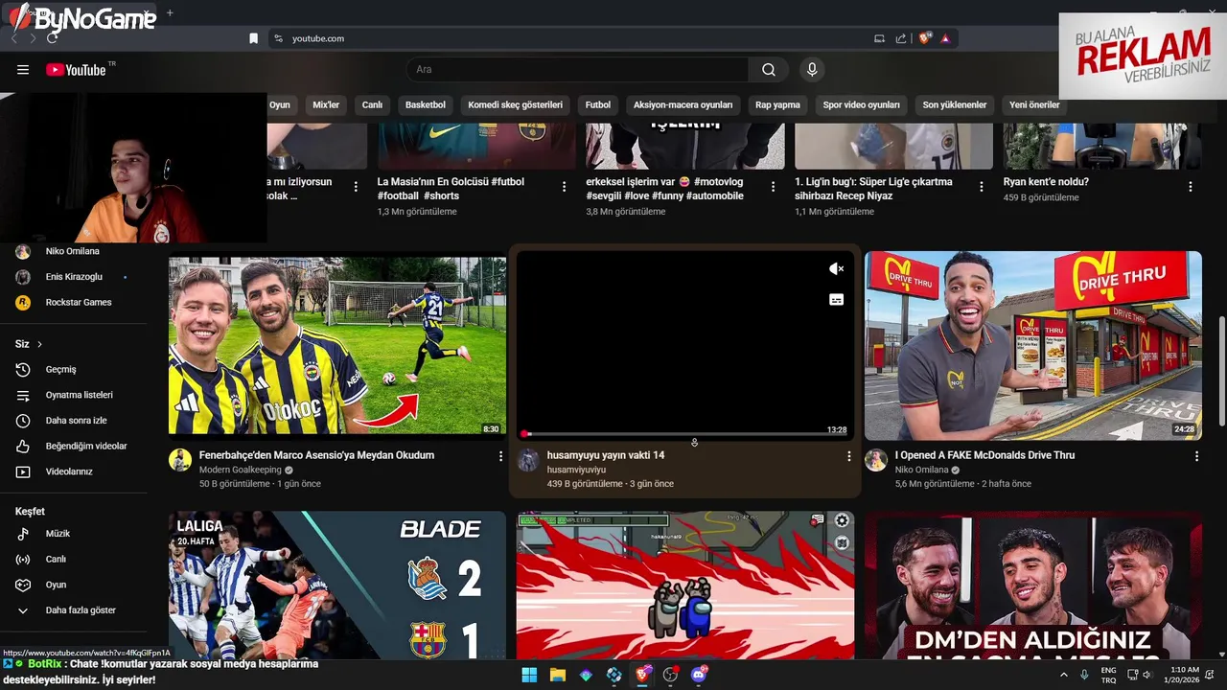
Task: Open options menu for Ryan kent'e noldu
Action: click(x=1191, y=187)
